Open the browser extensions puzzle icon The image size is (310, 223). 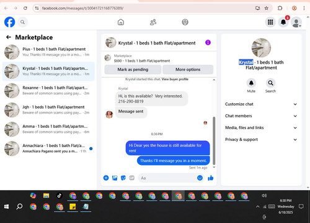coord(280,8)
